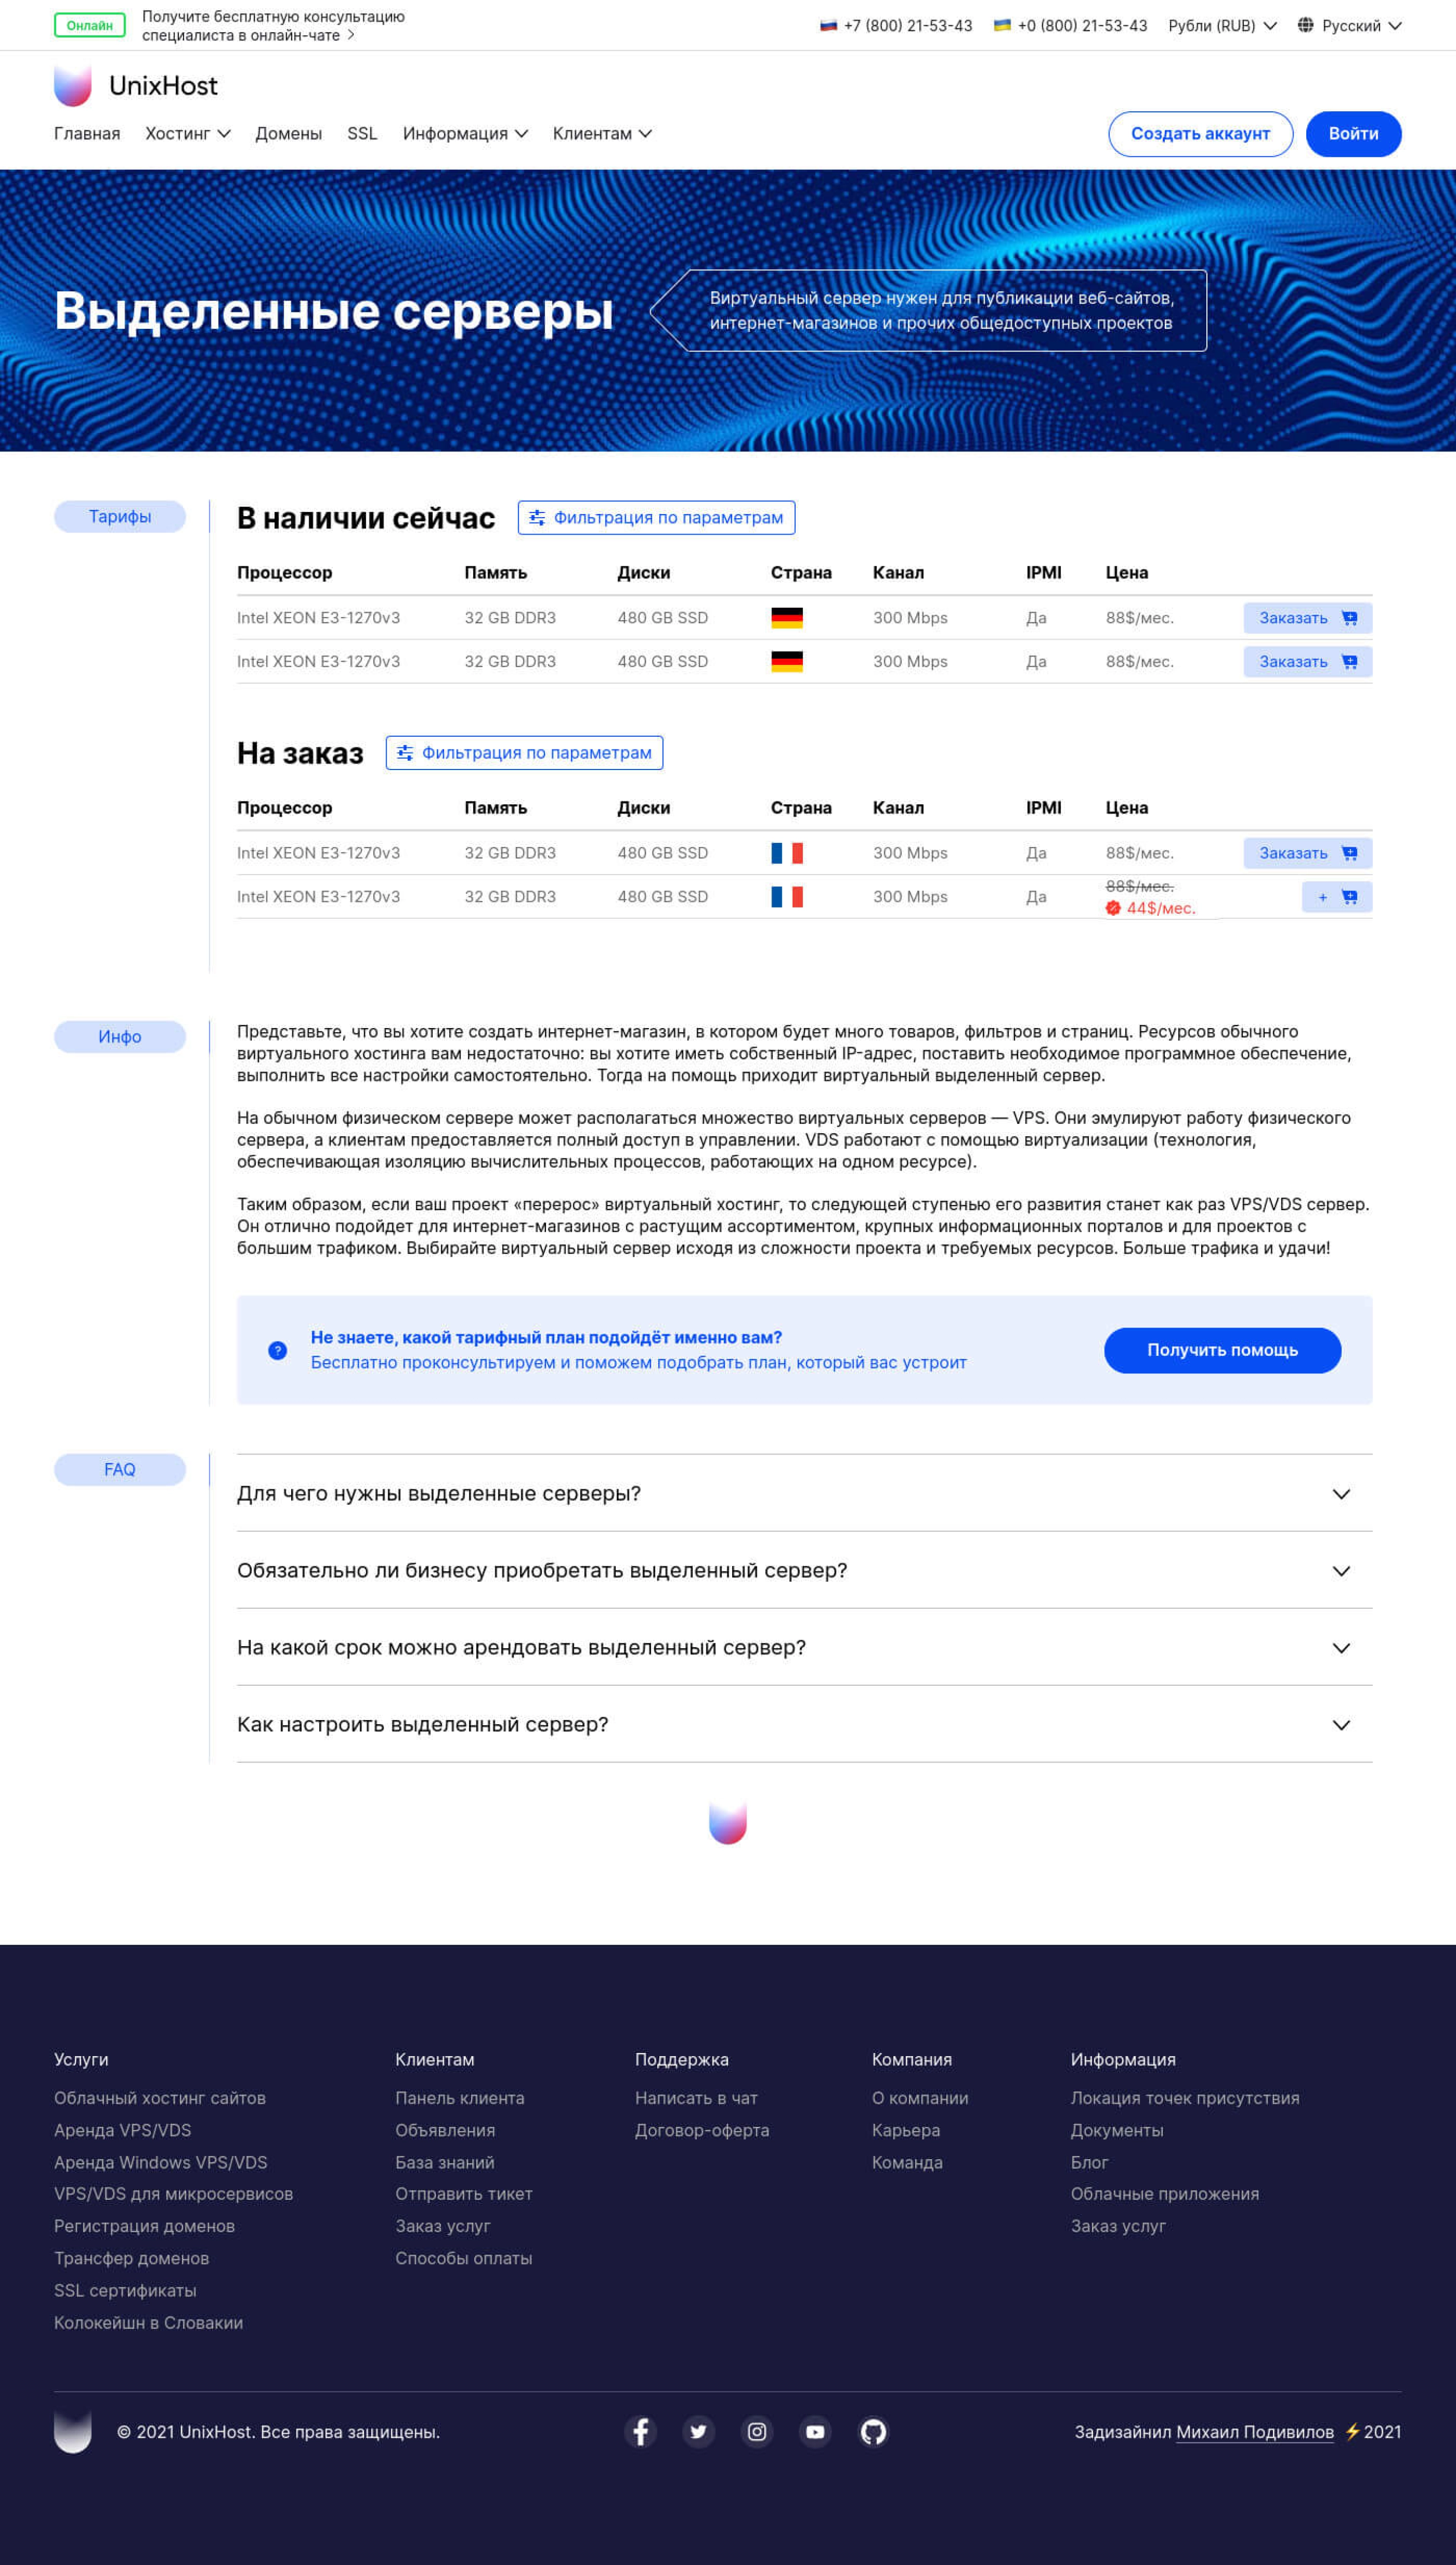Expand 'Для чего нужны выделенные серверы?' question

pos(804,1493)
